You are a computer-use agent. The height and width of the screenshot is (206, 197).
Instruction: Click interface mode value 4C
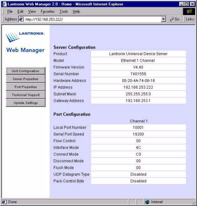point(138,147)
